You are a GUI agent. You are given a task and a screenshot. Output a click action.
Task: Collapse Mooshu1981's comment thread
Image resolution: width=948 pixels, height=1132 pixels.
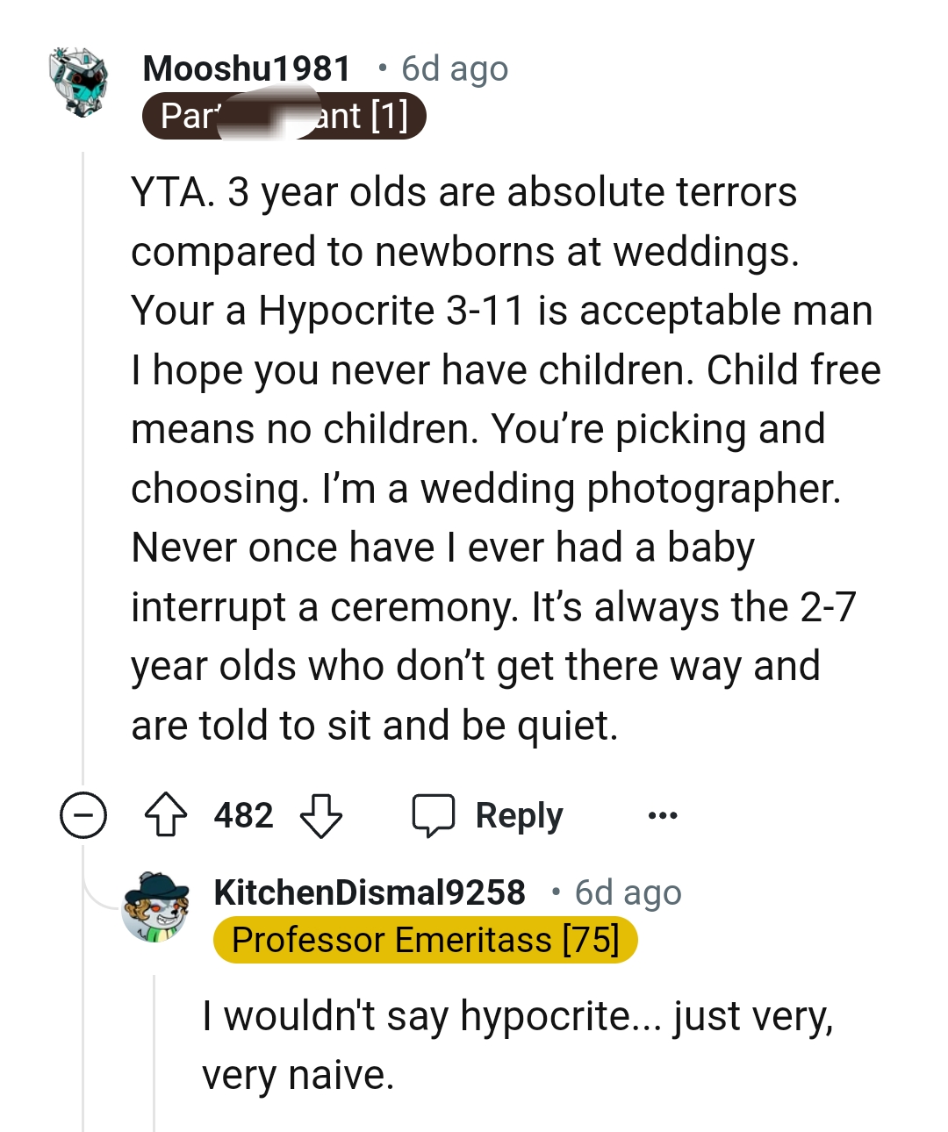(x=83, y=815)
